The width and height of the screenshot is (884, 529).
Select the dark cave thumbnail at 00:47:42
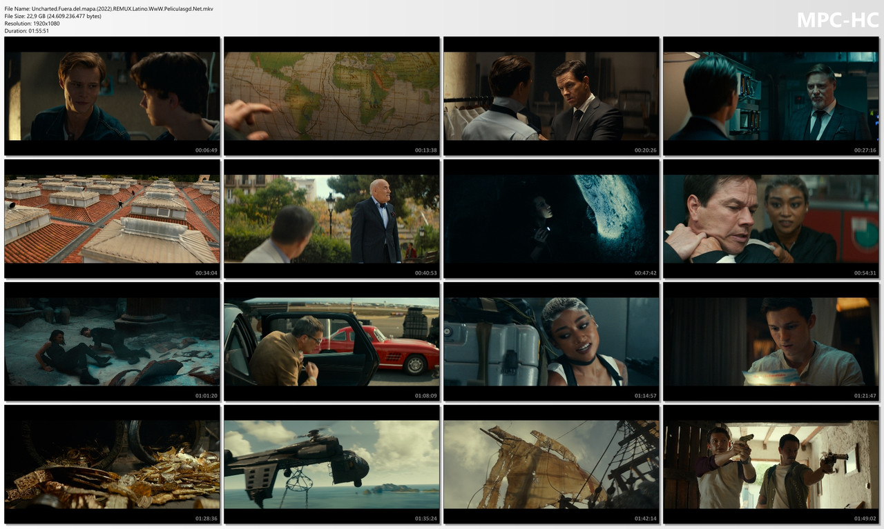551,219
